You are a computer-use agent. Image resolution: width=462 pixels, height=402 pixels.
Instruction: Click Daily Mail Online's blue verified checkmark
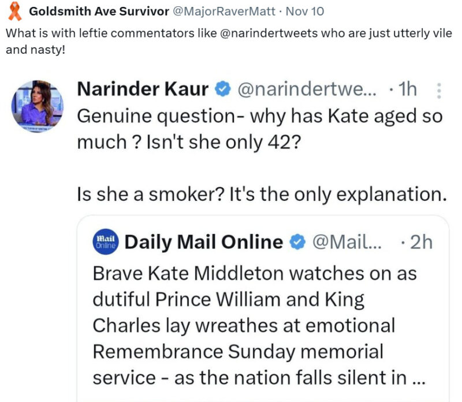coord(297,243)
